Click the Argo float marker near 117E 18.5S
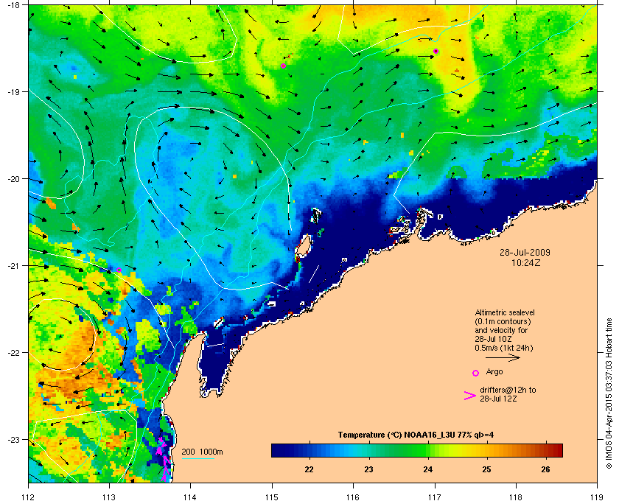 [x=436, y=51]
